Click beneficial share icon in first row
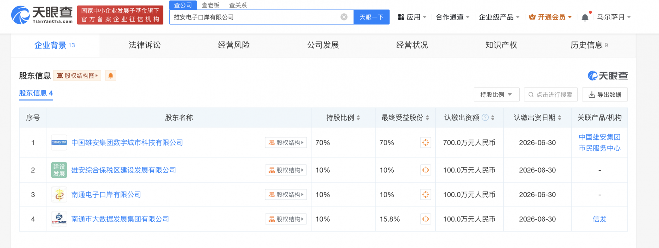 coord(425,143)
